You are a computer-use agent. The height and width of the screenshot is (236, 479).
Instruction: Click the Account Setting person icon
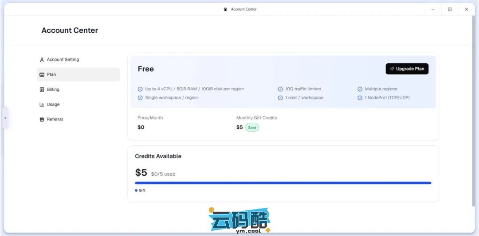pos(42,60)
